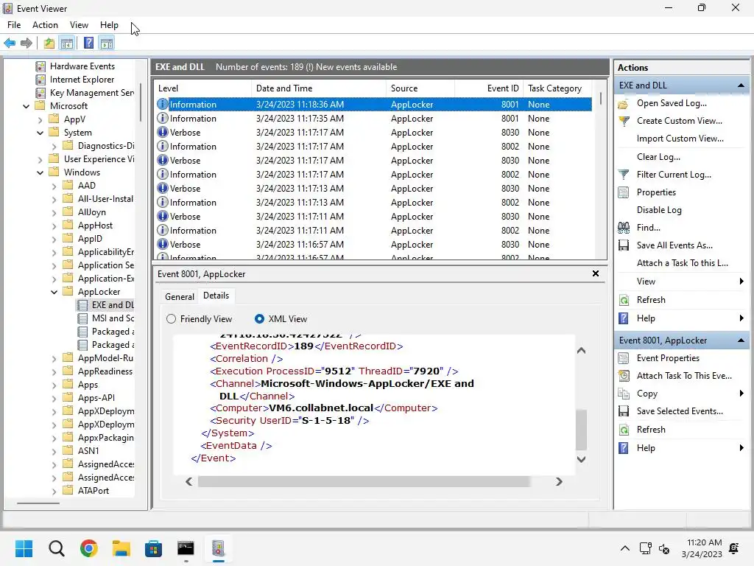Select MSI and Sc log in tree
Image resolution: width=754 pixels, height=566 pixels.
point(106,318)
